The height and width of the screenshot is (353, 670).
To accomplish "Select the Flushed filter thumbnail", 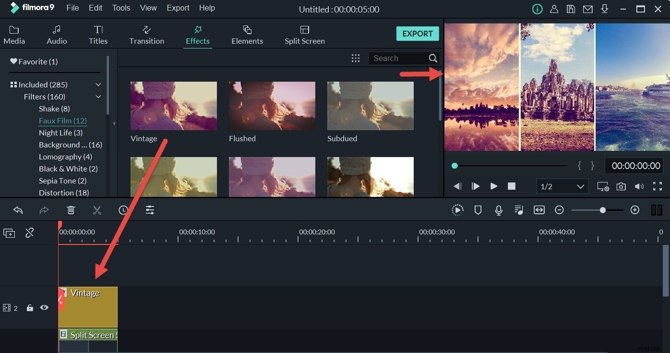I will (272, 106).
